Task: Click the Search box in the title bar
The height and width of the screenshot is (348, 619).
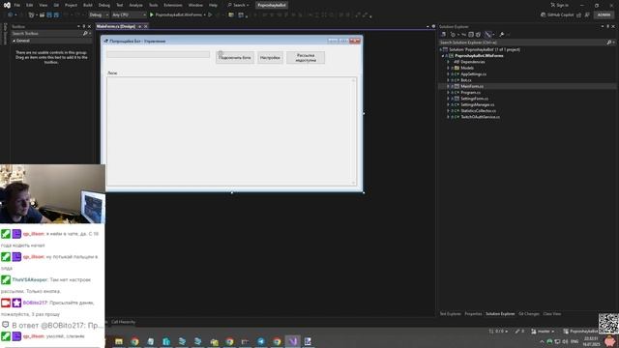Action: 239,5
